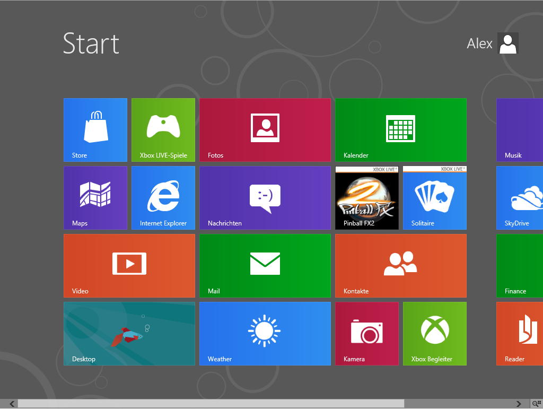Open the Fotos tile

[x=265, y=130]
